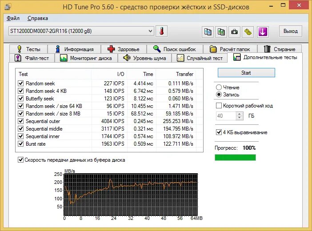
Task: Click the 255.253 MB/s transfer value
Action: tap(178, 121)
